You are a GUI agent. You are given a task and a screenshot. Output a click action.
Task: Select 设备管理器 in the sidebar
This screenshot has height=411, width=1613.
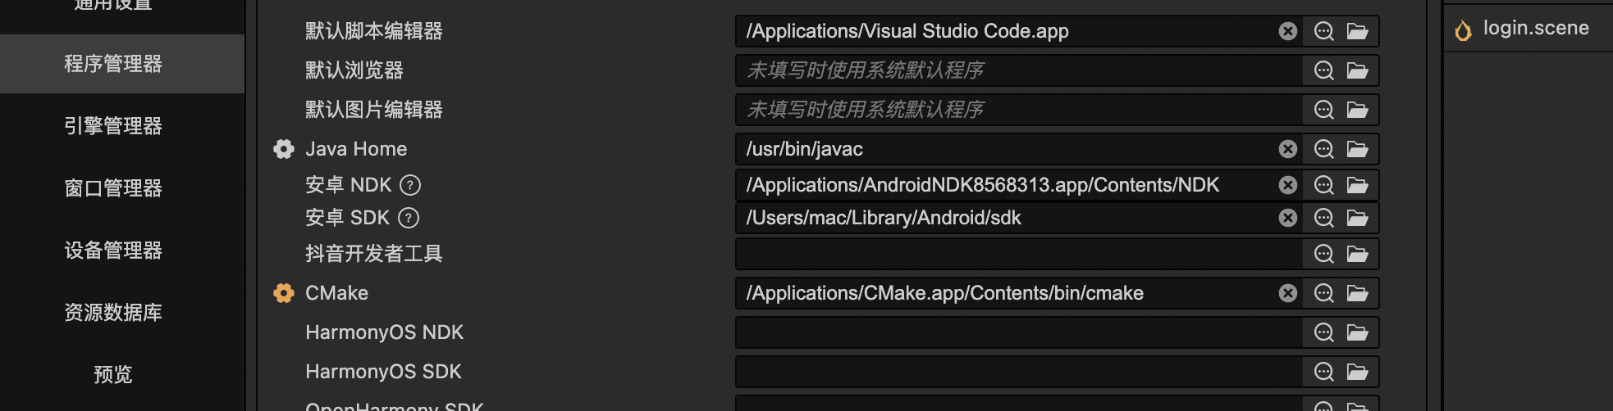(113, 251)
